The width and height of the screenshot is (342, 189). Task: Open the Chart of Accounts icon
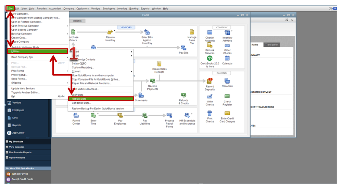[210, 33]
